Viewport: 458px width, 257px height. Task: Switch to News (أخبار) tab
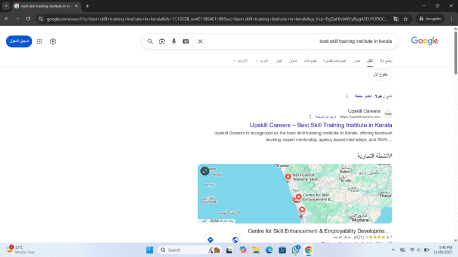[x=278, y=61]
